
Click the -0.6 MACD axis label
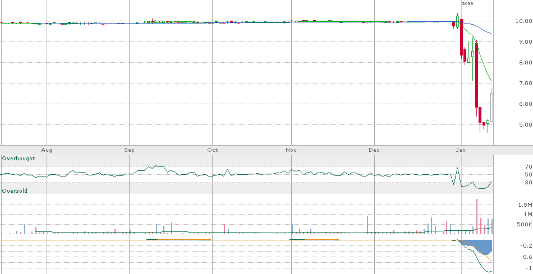pyautogui.click(x=526, y=257)
